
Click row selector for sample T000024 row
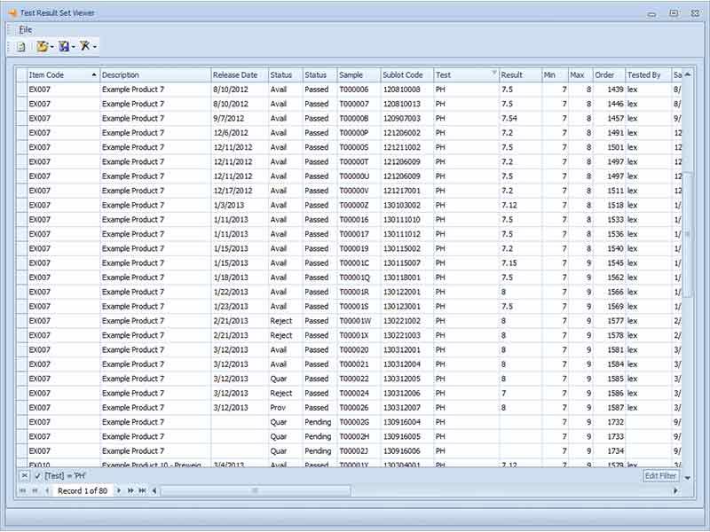pos(21,394)
